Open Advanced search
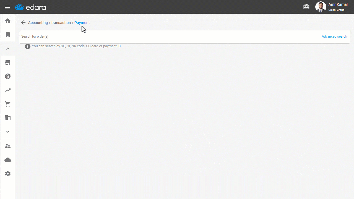The width and height of the screenshot is (354, 199). pos(334,36)
